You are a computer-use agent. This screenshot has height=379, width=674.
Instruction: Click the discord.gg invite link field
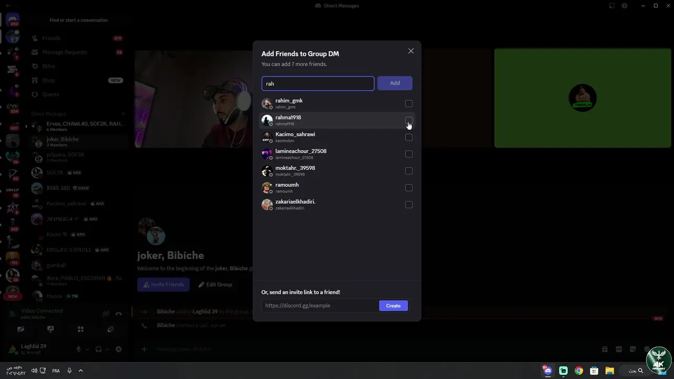click(x=320, y=305)
